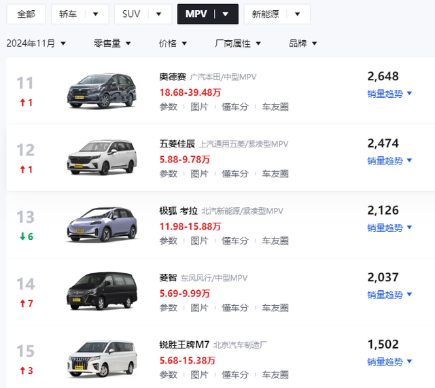Open 车友圈 for 极狐 考拉
Image resolution: width=435 pixels, height=388 pixels.
(x=275, y=241)
